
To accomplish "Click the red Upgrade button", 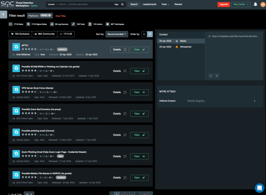I will pyautogui.click(x=223, y=4).
